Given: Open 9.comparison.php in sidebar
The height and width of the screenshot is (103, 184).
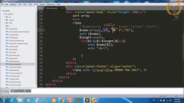Looking at the screenshot, I should pyautogui.click(x=15, y=85).
